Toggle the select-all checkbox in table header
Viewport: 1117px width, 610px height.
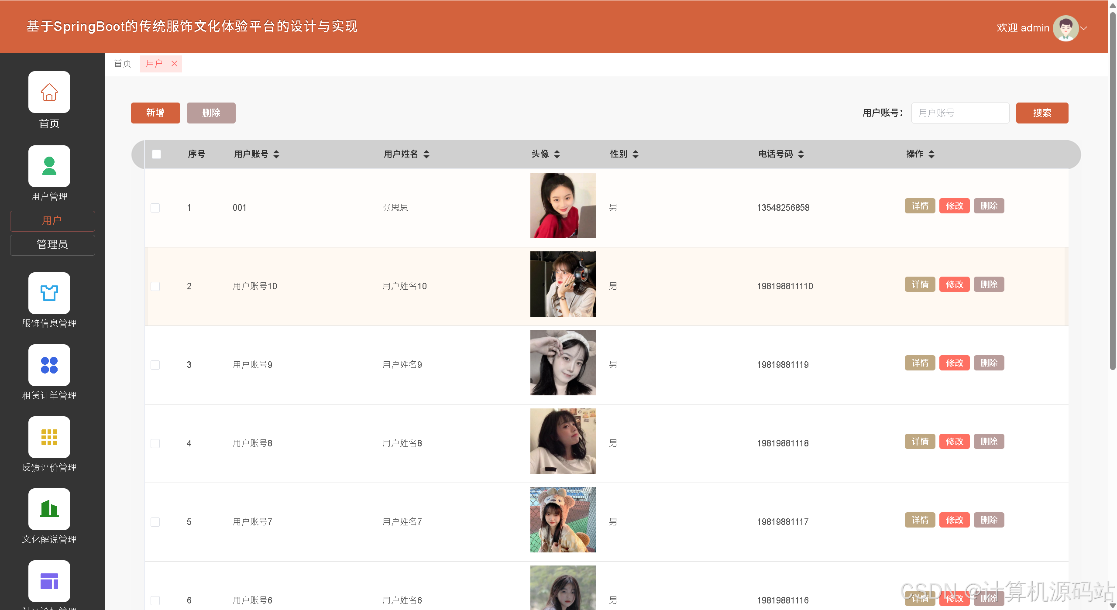pos(156,154)
